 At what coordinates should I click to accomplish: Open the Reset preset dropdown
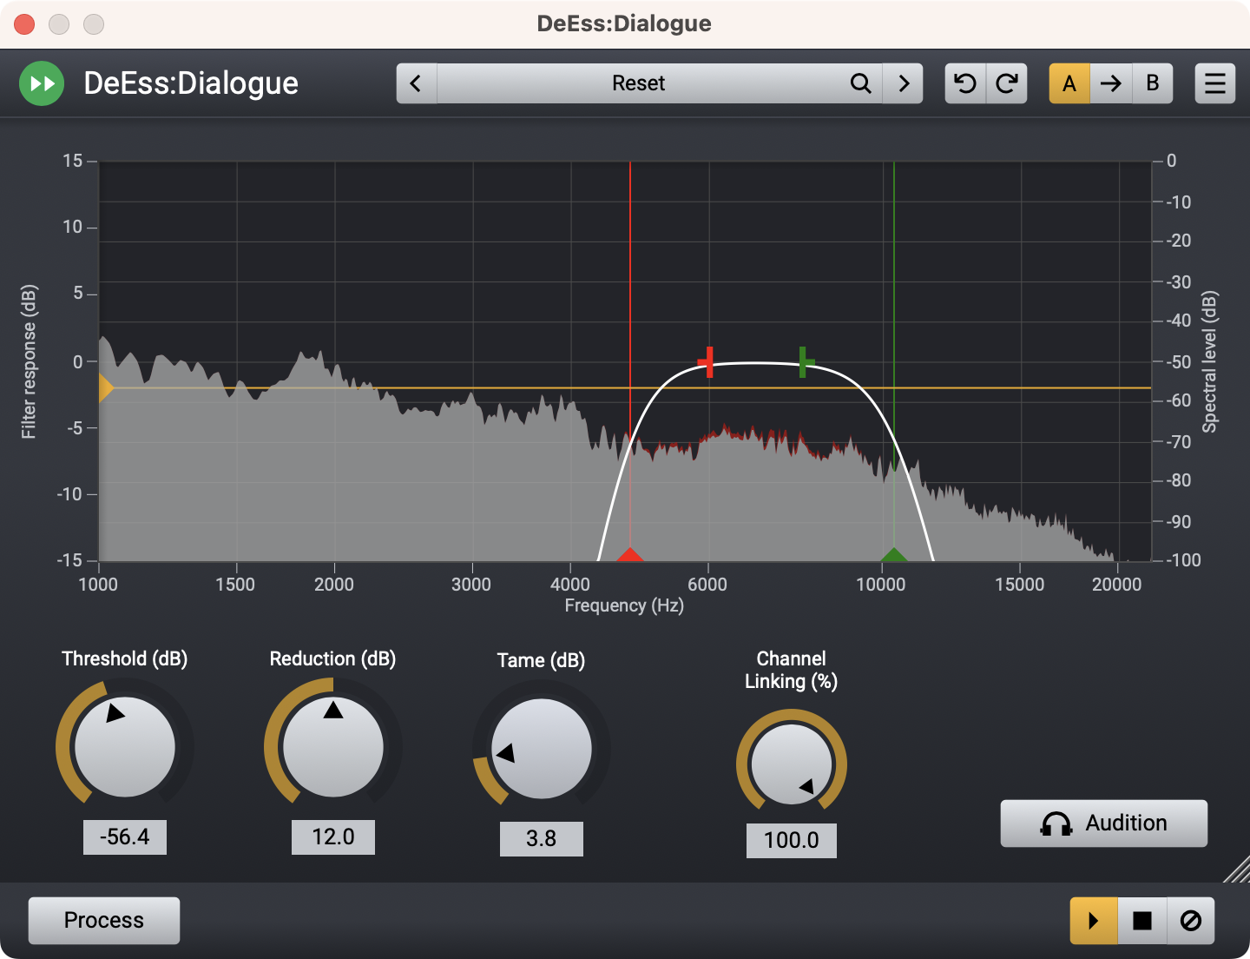[x=638, y=83]
